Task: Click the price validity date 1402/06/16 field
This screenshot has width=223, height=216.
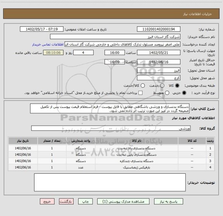Action: pyautogui.click(x=159, y=62)
